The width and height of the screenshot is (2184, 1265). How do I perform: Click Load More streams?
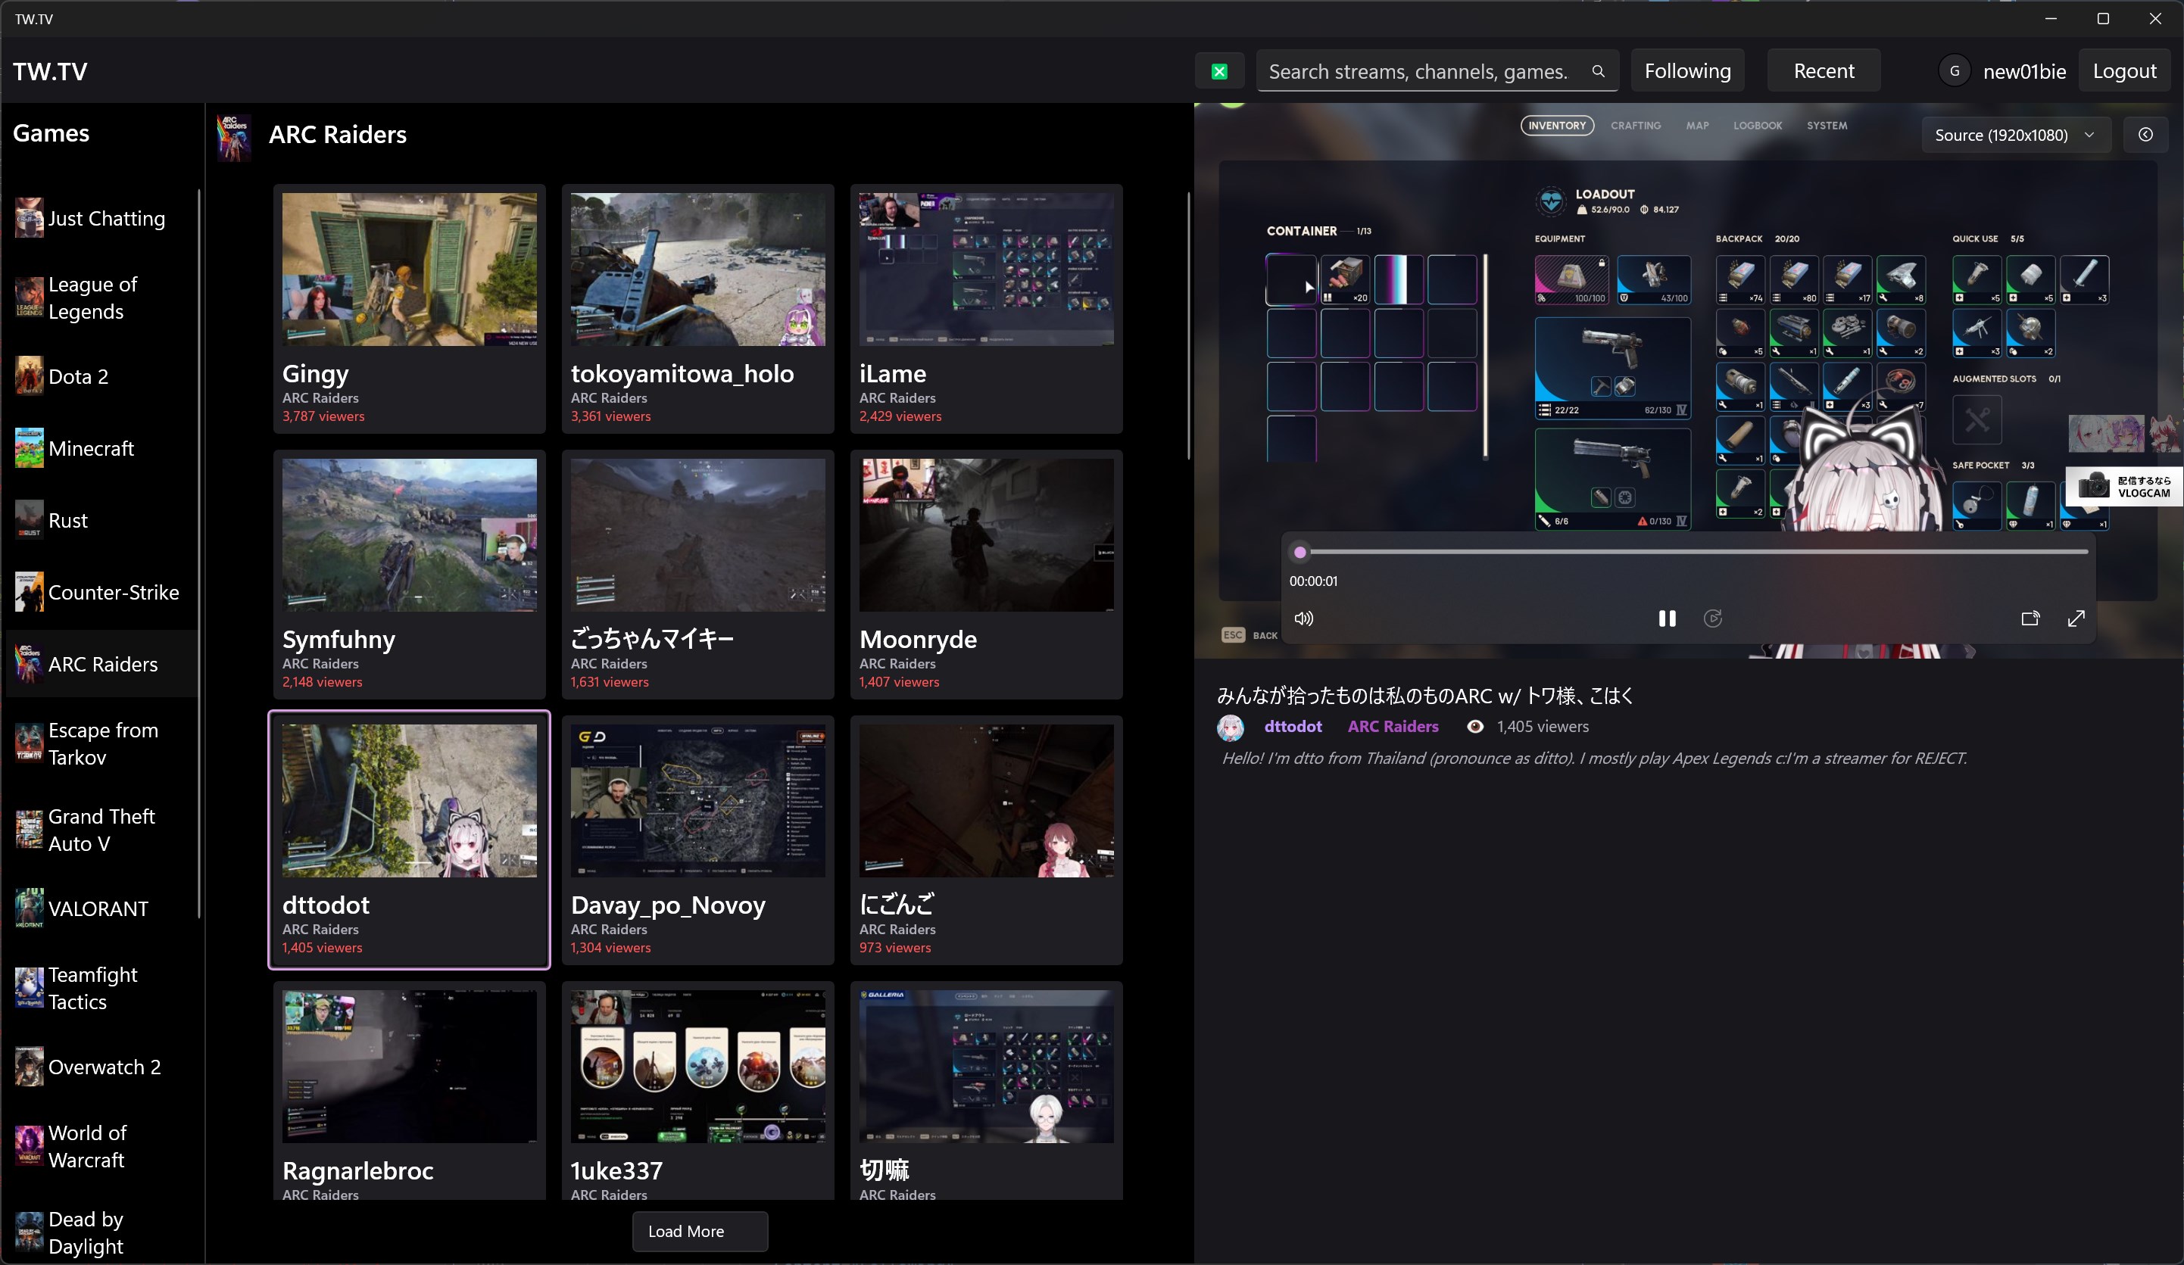click(700, 1231)
